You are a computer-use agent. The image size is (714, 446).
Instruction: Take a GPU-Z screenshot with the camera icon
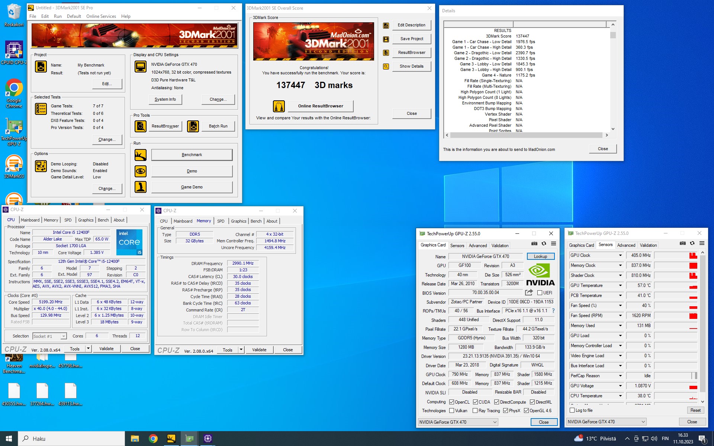coord(534,244)
